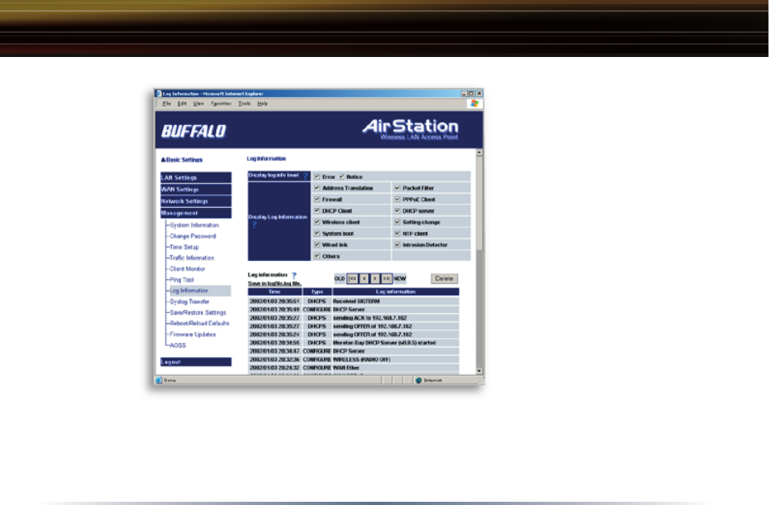Toggle the NTP client checkbox
This screenshot has width=769, height=505.
397,233
